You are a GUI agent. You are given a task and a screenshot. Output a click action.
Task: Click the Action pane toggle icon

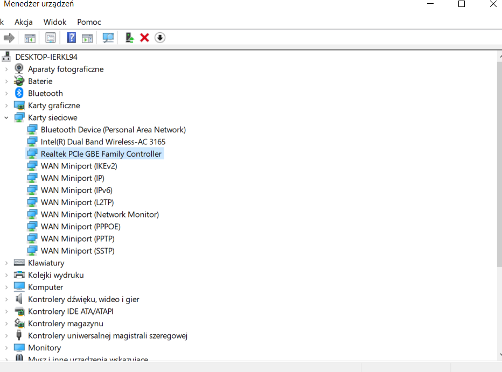tap(87, 38)
